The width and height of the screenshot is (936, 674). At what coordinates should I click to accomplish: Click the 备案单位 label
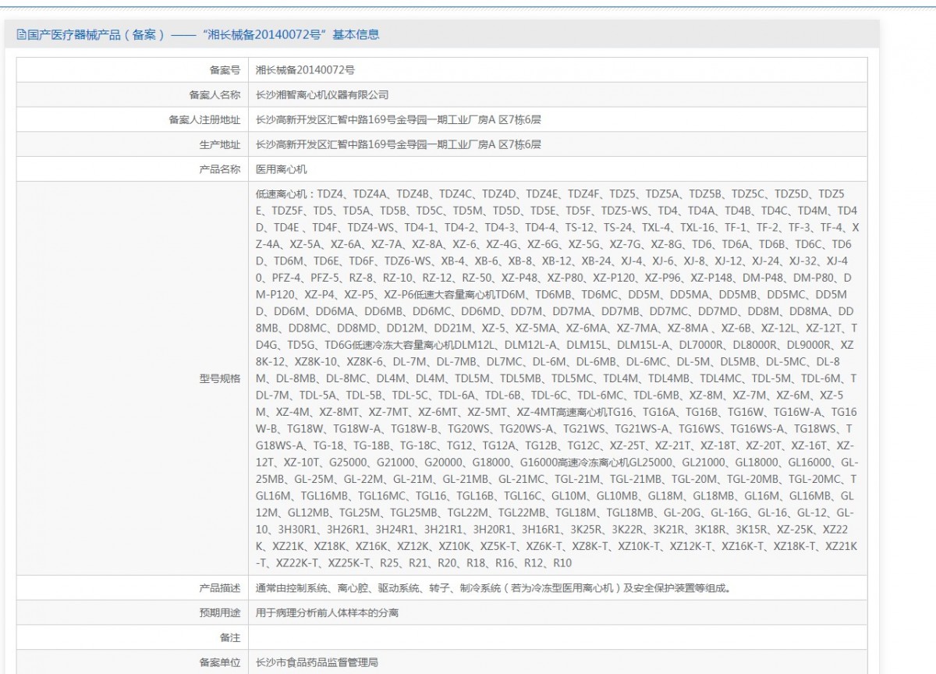(220, 662)
